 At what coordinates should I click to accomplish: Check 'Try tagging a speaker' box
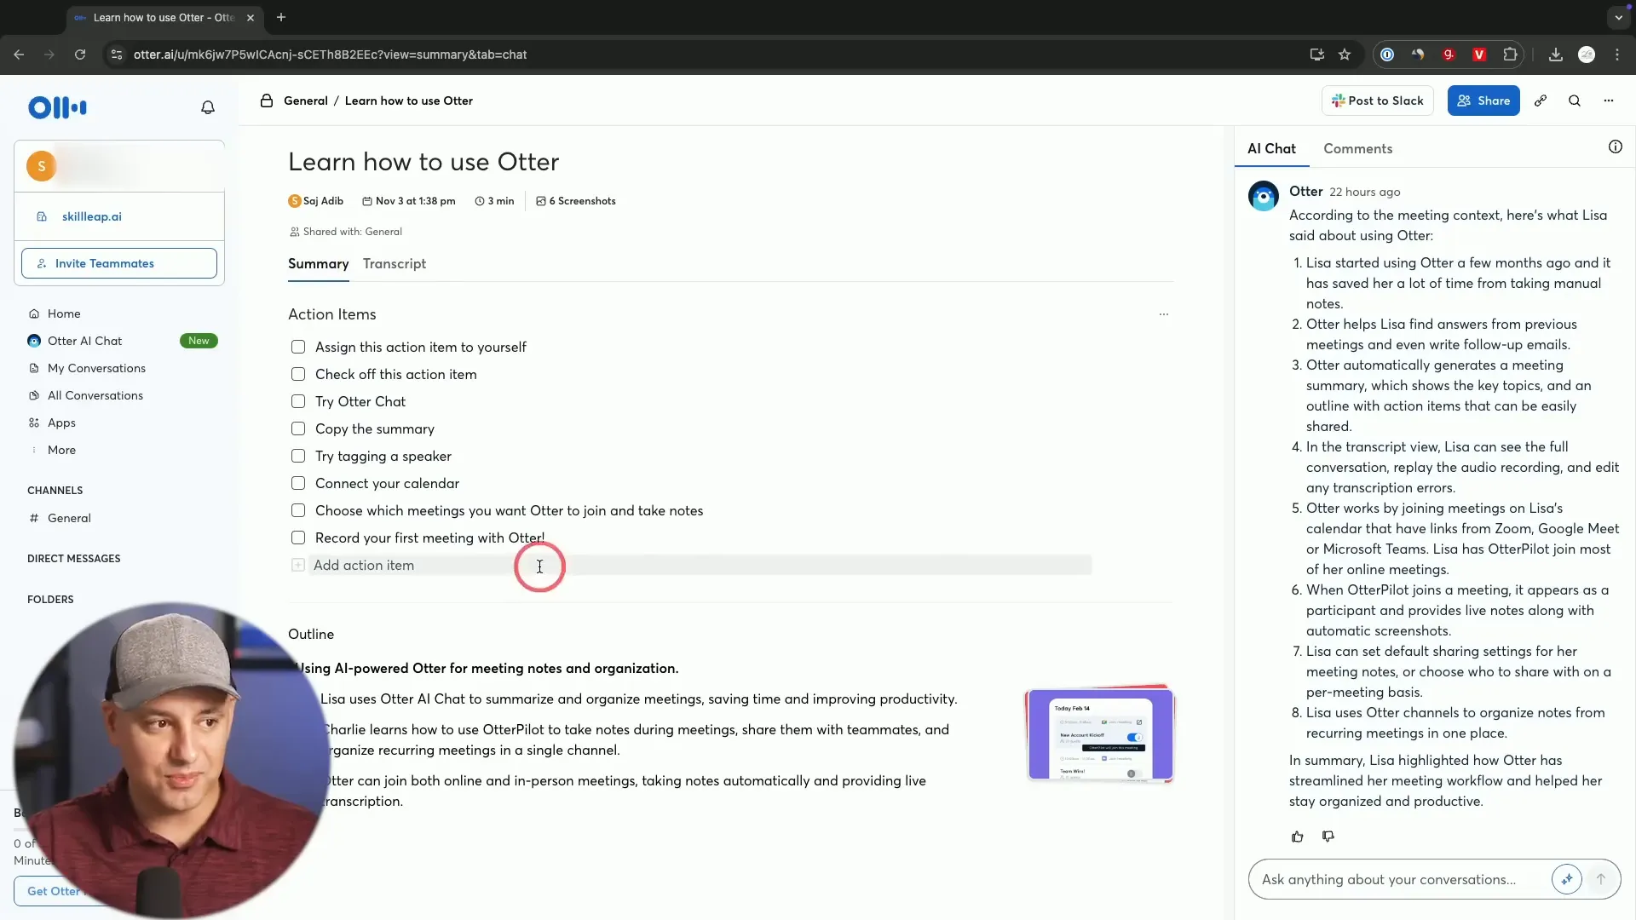point(298,456)
